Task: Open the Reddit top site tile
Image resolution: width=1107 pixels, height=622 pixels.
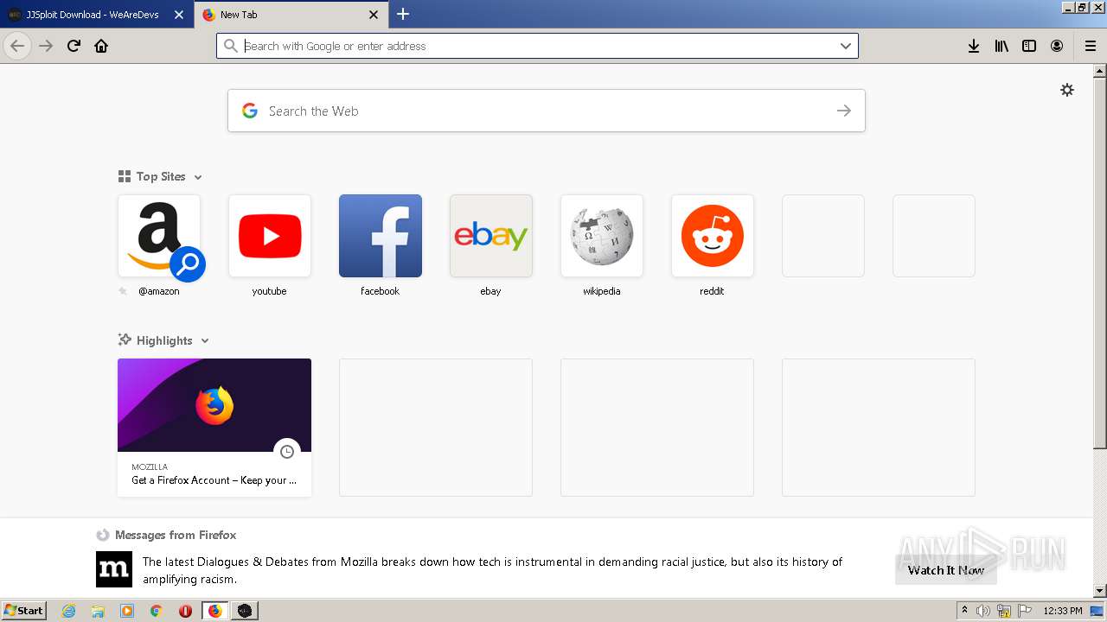Action: (x=713, y=236)
